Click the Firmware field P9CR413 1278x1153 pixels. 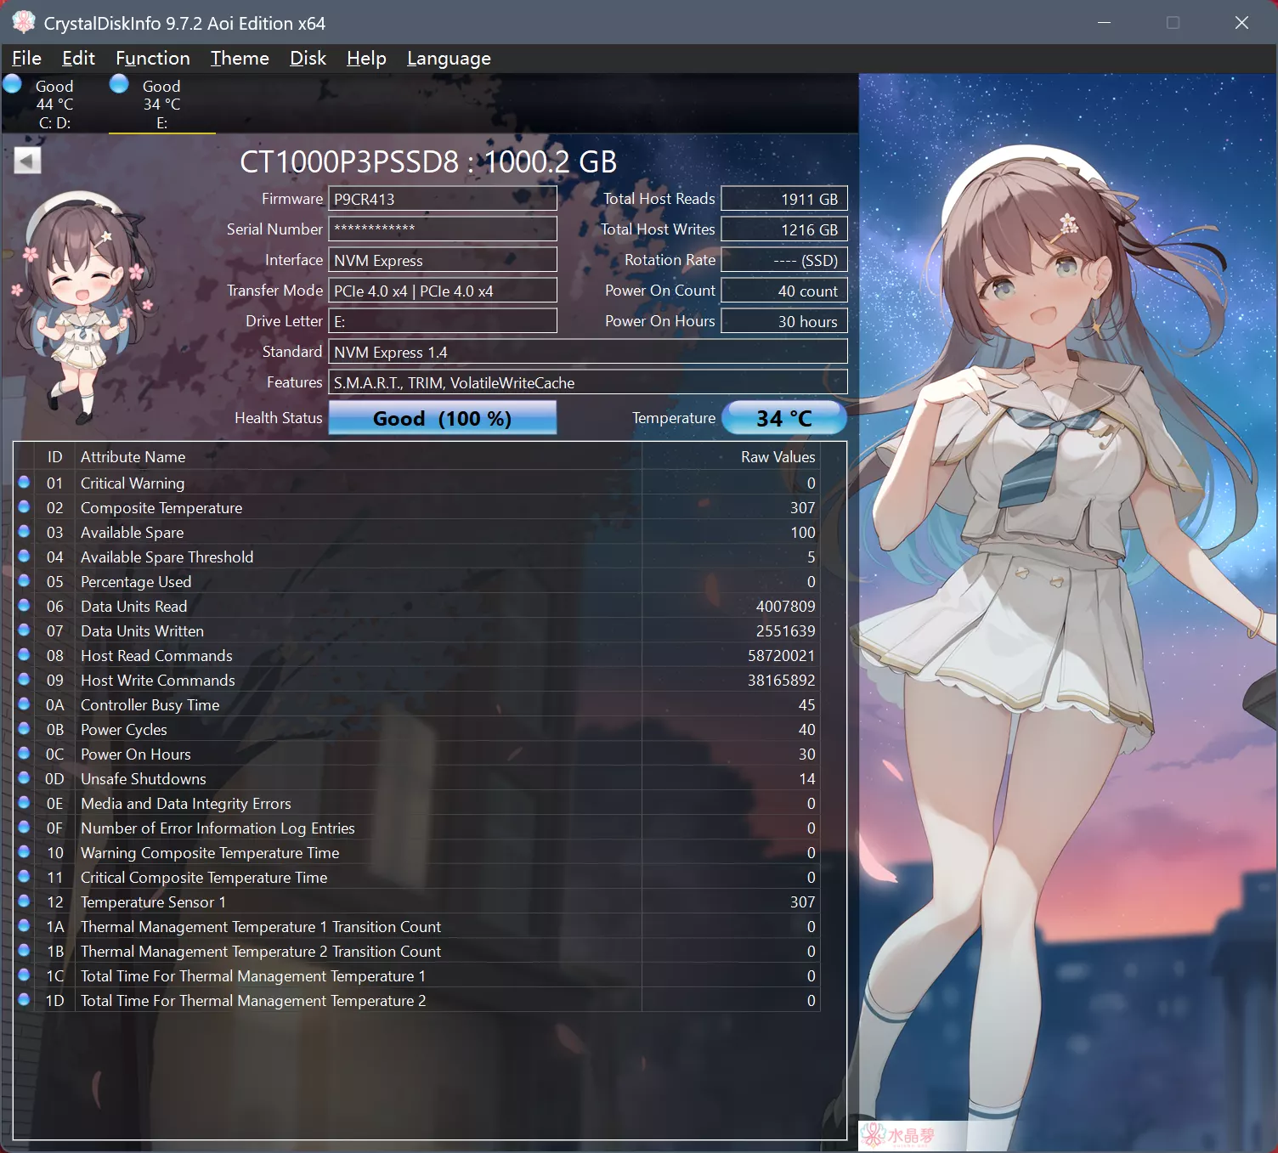(442, 199)
